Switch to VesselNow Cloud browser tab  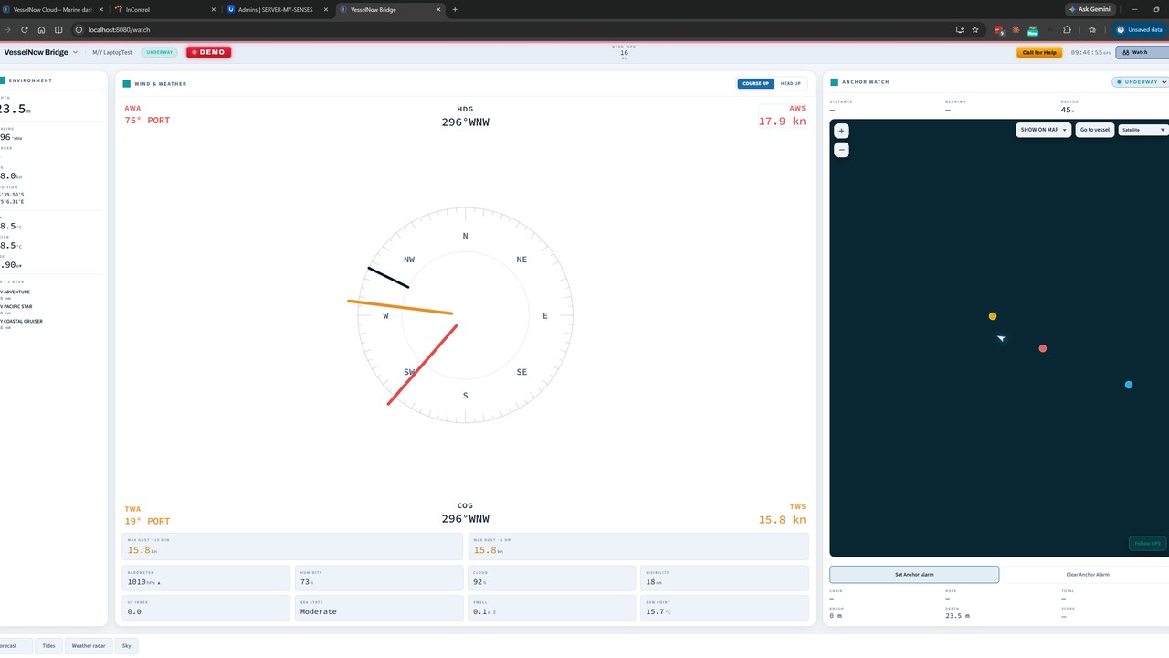point(53,9)
